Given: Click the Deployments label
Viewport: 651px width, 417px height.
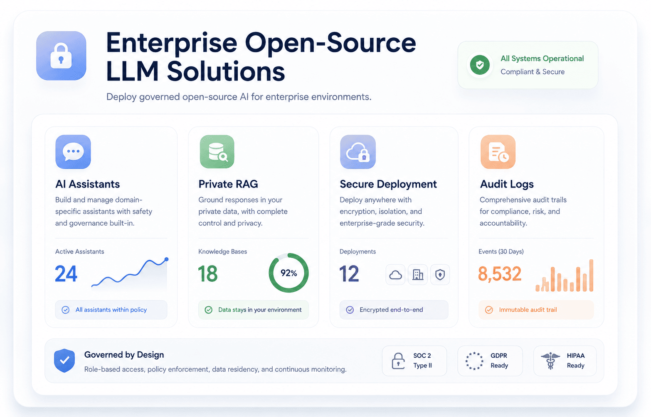Looking at the screenshot, I should (x=358, y=251).
